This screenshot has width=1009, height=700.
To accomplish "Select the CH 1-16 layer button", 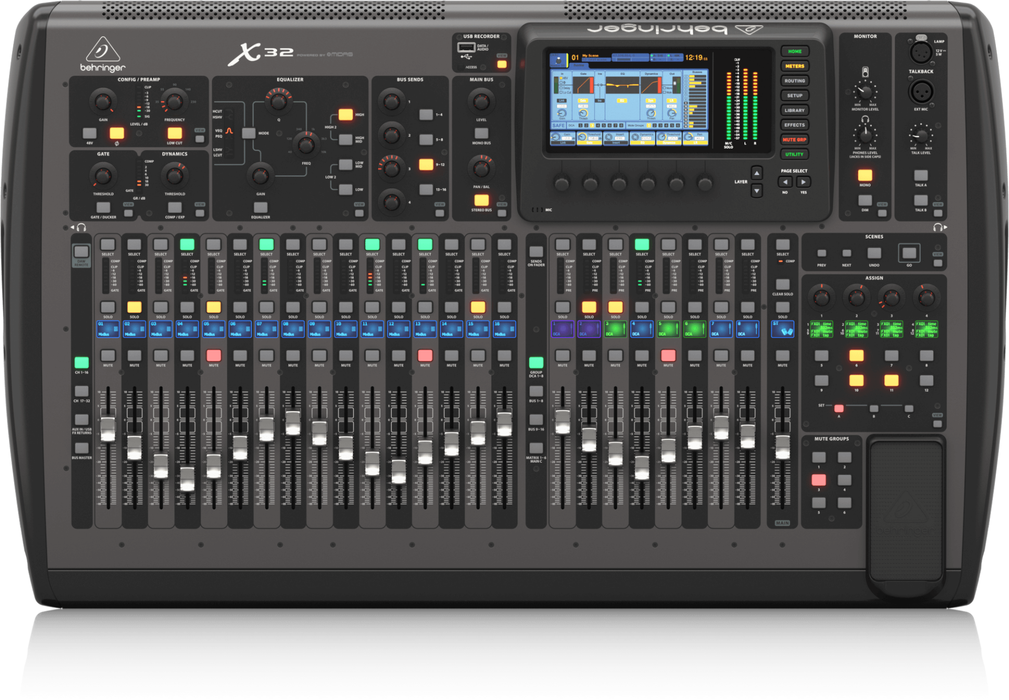I will pos(81,363).
